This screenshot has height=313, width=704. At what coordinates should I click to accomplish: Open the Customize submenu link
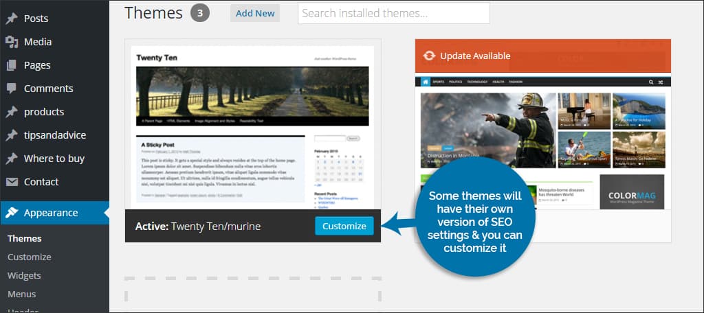[x=29, y=257]
